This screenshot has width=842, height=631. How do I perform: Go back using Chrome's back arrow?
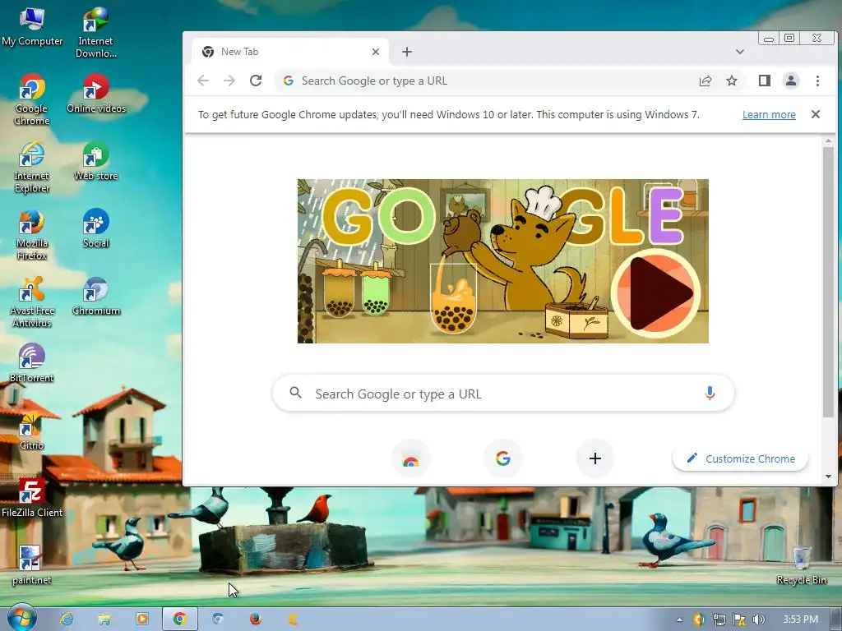pyautogui.click(x=203, y=81)
